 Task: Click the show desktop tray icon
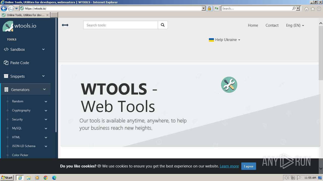(x=320, y=178)
